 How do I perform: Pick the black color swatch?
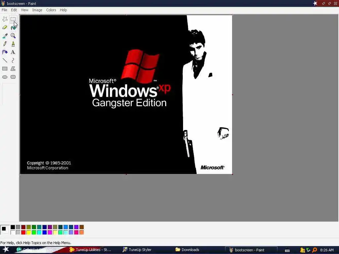coord(13,227)
